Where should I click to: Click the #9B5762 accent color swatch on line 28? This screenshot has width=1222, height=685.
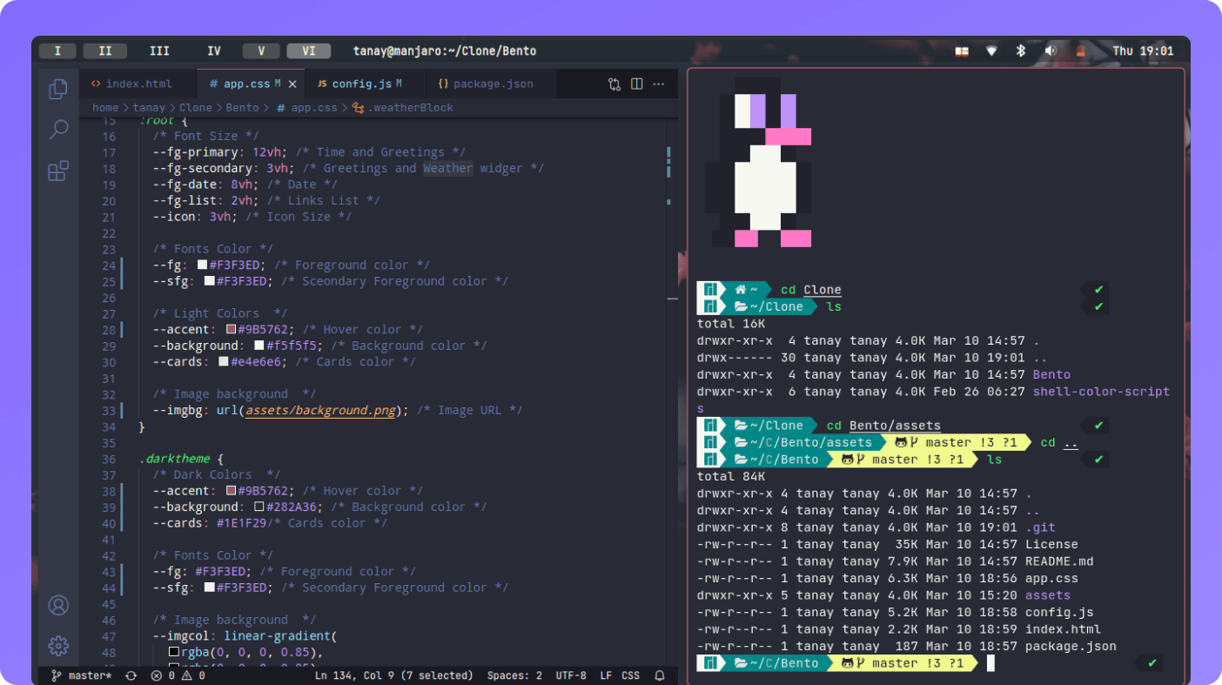(232, 330)
